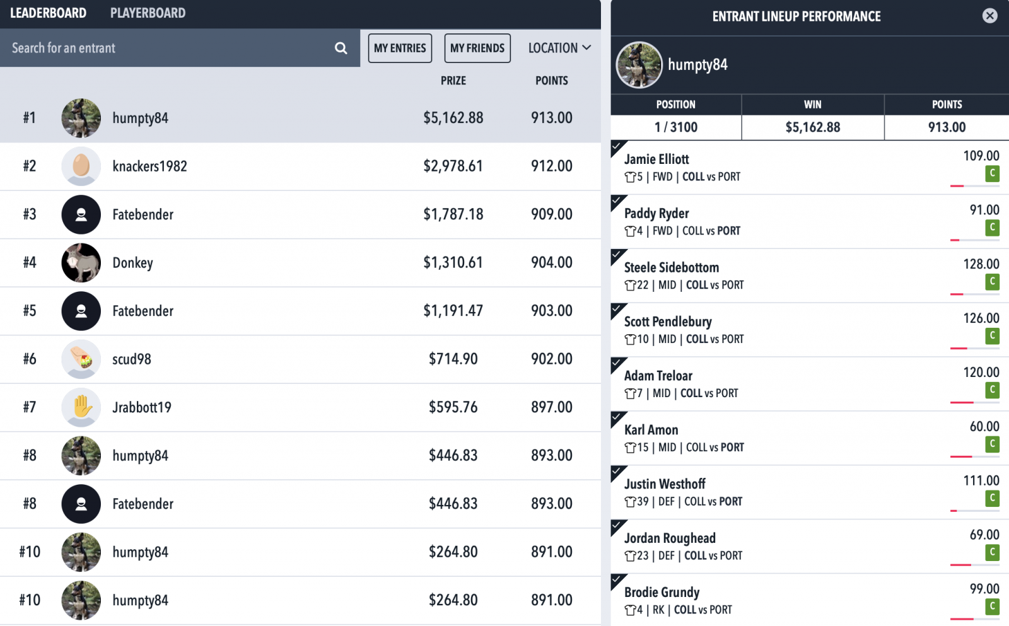Click the #4 rank number

[x=30, y=262]
